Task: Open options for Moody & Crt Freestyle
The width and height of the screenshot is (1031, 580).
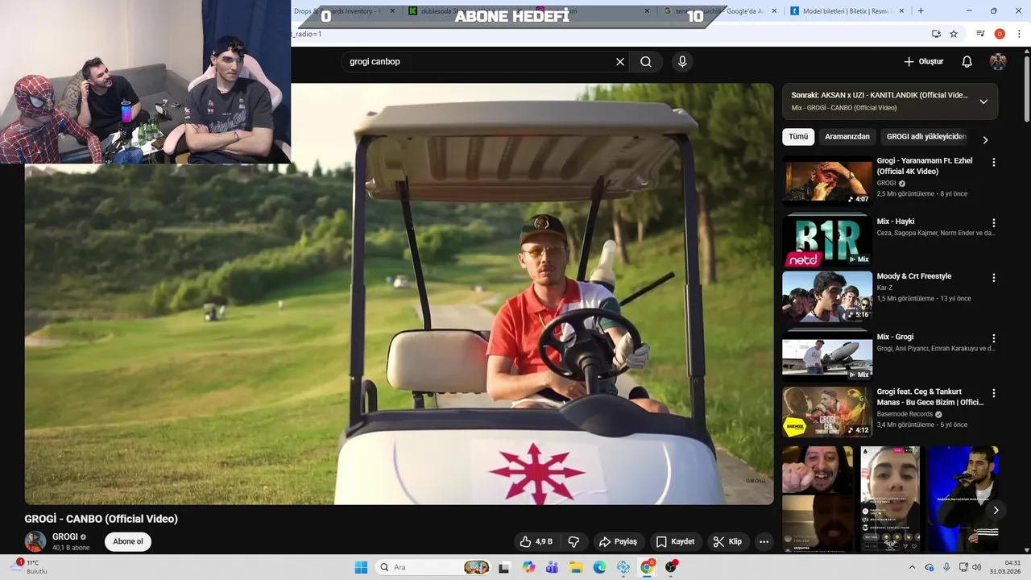Action: click(x=993, y=277)
